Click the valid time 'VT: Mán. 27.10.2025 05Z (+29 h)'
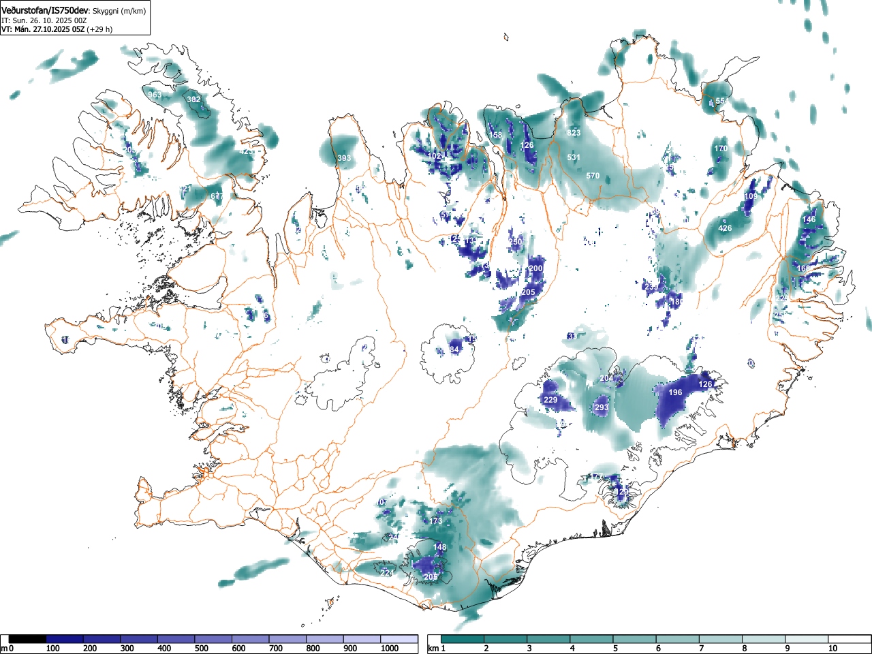Image resolution: width=872 pixels, height=654 pixels. (x=57, y=29)
